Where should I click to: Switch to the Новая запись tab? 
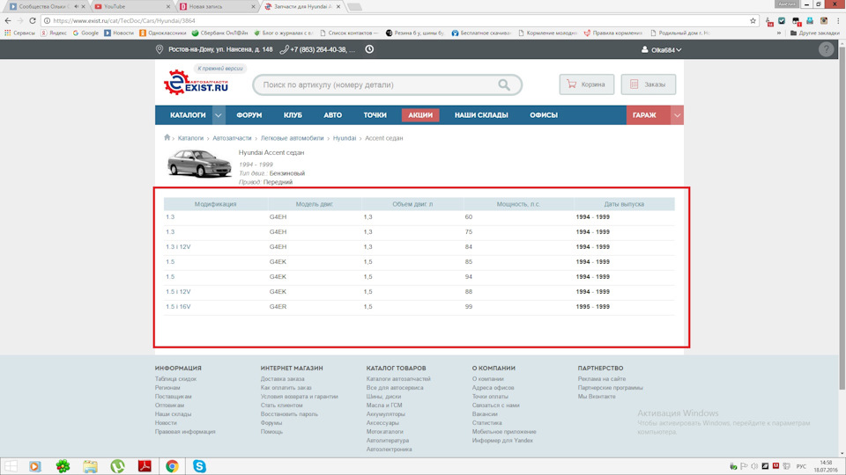pos(217,6)
